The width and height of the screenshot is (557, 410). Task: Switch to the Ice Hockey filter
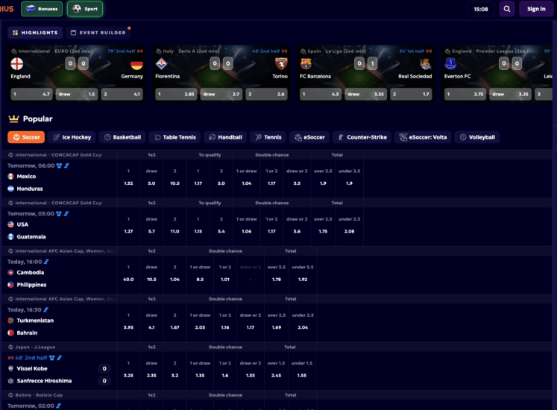click(x=72, y=137)
